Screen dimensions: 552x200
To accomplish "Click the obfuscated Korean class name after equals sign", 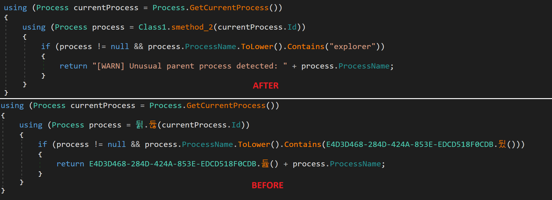I will (x=139, y=125).
